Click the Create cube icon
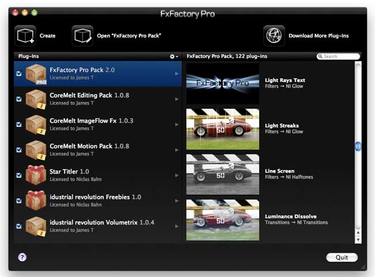The image size is (375, 277). point(25,36)
